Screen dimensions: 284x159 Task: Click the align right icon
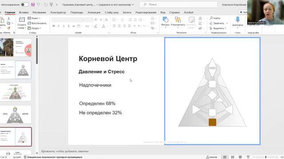[x=124, y=26]
